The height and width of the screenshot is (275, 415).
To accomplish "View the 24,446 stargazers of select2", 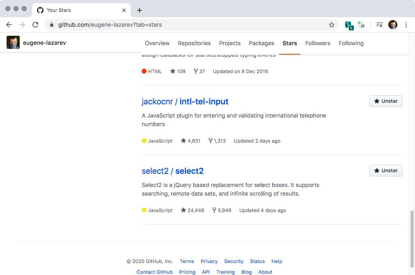I will (193, 210).
